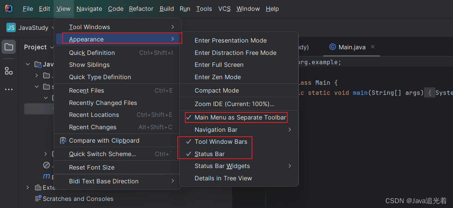Click the IntelliJ IDEA logo icon

click(x=9, y=9)
